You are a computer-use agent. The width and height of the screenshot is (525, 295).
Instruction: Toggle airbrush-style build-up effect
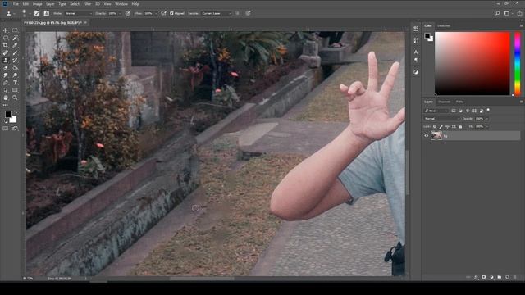click(x=164, y=13)
